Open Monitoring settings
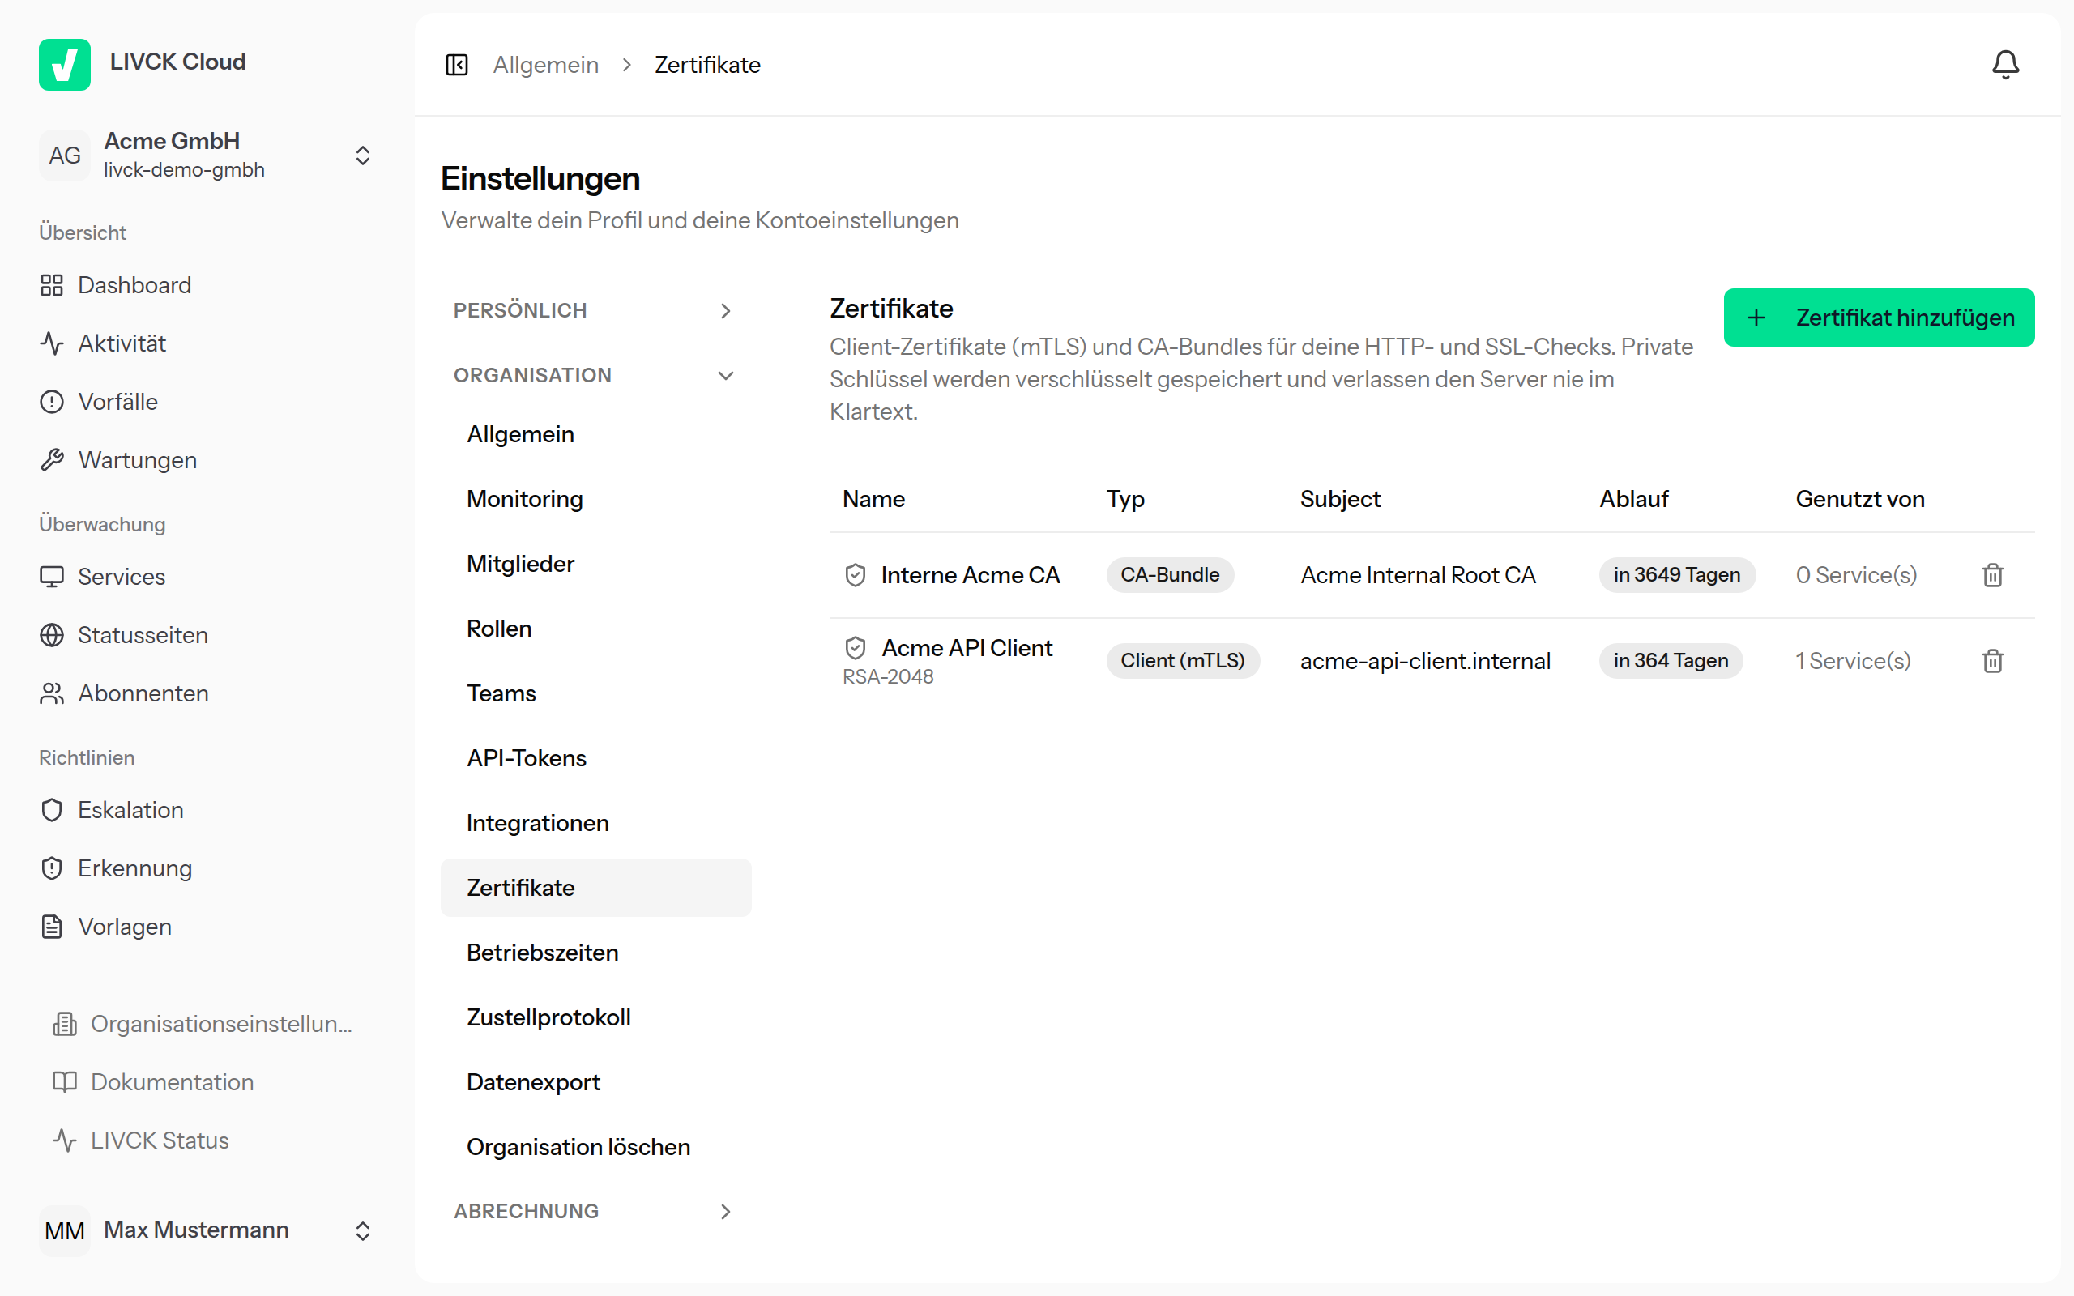The width and height of the screenshot is (2074, 1296). point(595,499)
